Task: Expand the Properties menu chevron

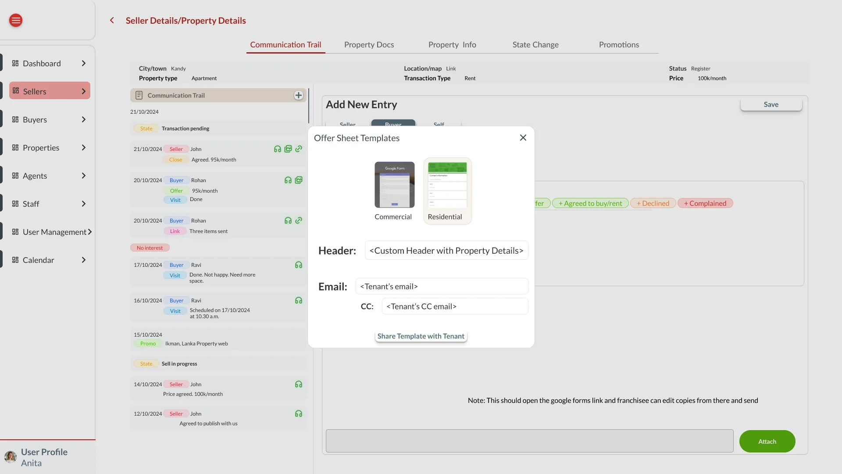Action: coord(84,147)
